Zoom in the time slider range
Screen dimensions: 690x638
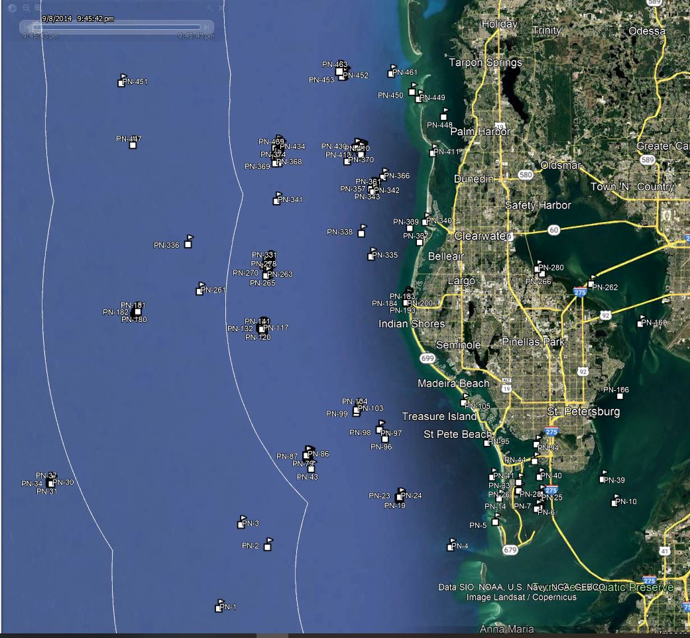tap(37, 8)
